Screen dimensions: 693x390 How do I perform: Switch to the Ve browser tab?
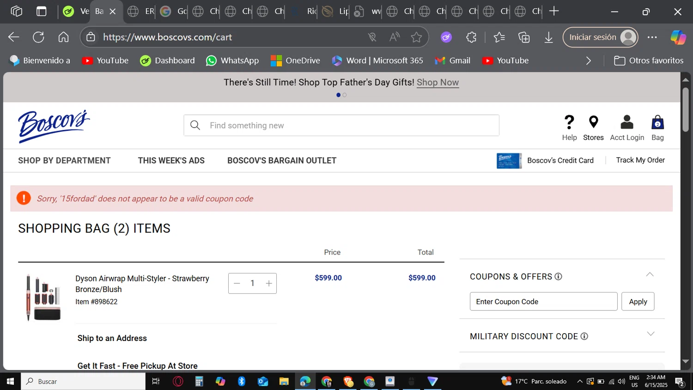click(x=76, y=12)
